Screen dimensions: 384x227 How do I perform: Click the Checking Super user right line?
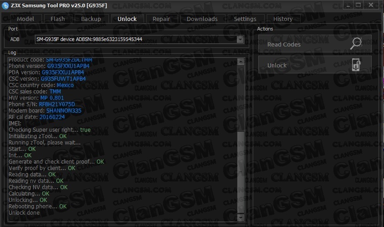(x=50, y=129)
